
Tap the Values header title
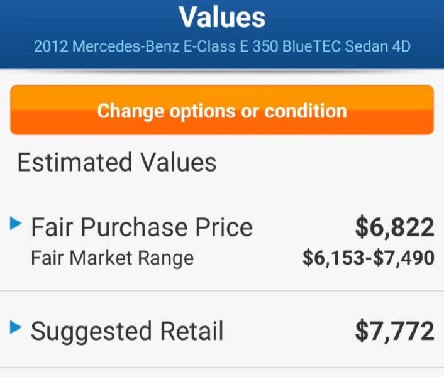[x=222, y=17]
